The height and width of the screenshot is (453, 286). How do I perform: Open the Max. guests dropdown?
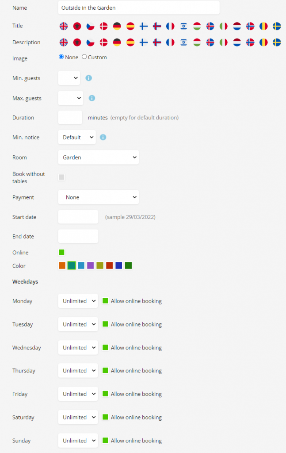point(71,98)
